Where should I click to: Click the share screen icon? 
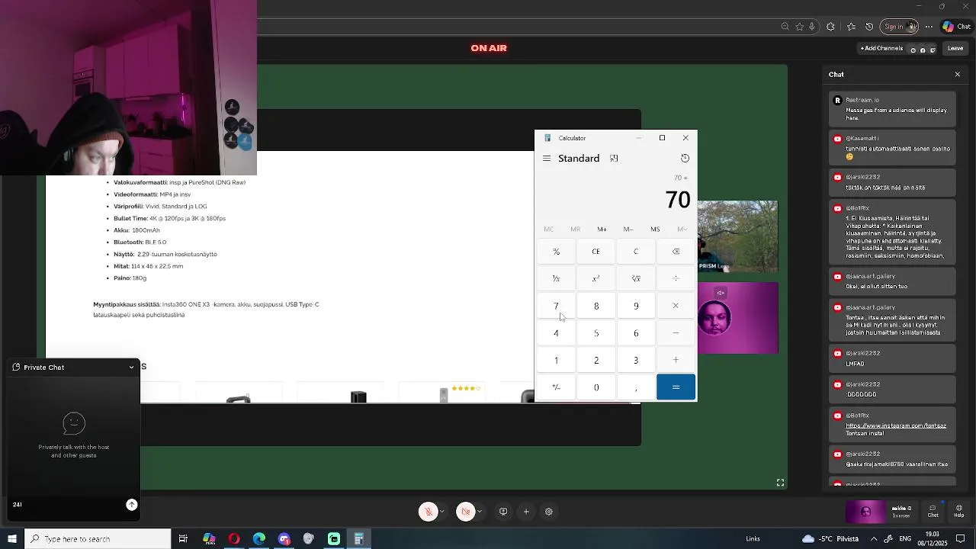click(x=503, y=512)
